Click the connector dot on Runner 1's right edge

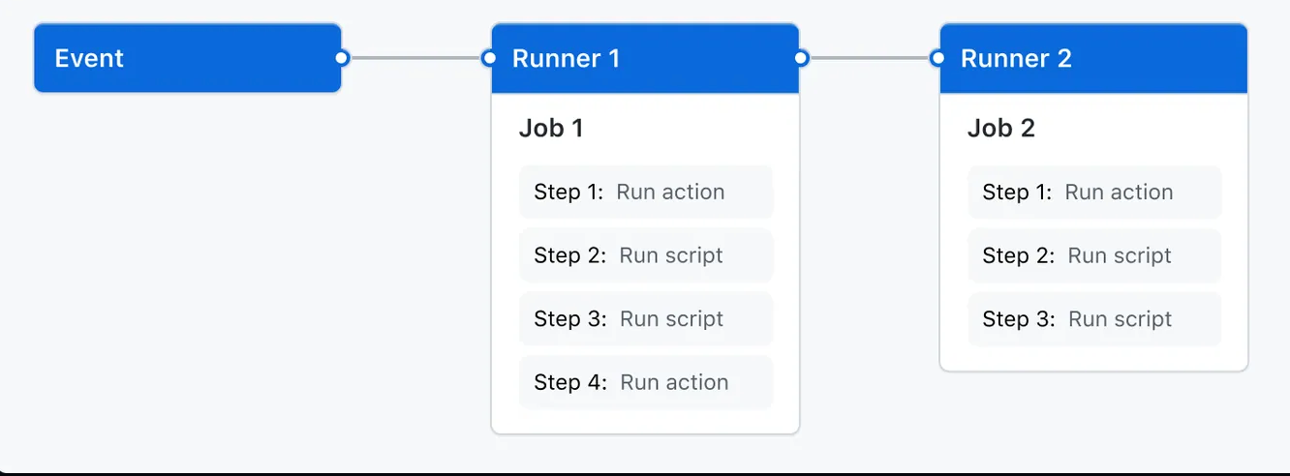801,58
